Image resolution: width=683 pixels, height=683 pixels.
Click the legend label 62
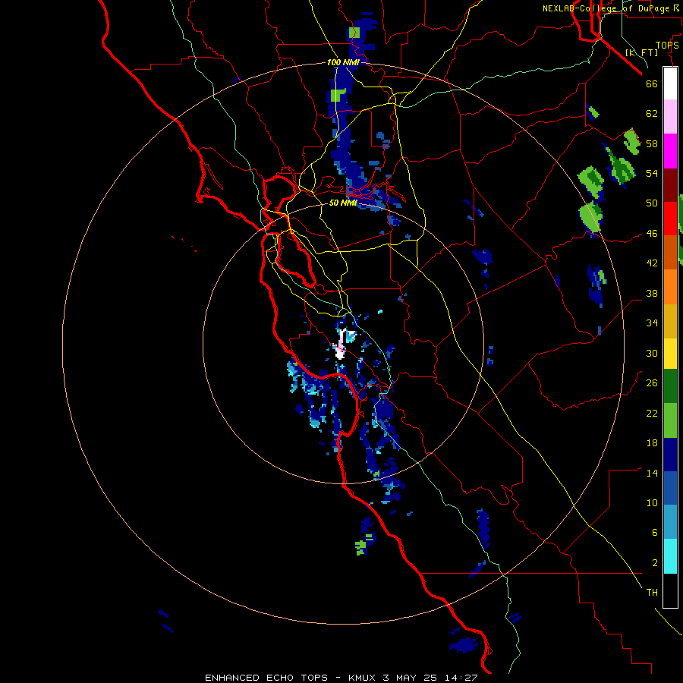pos(652,114)
